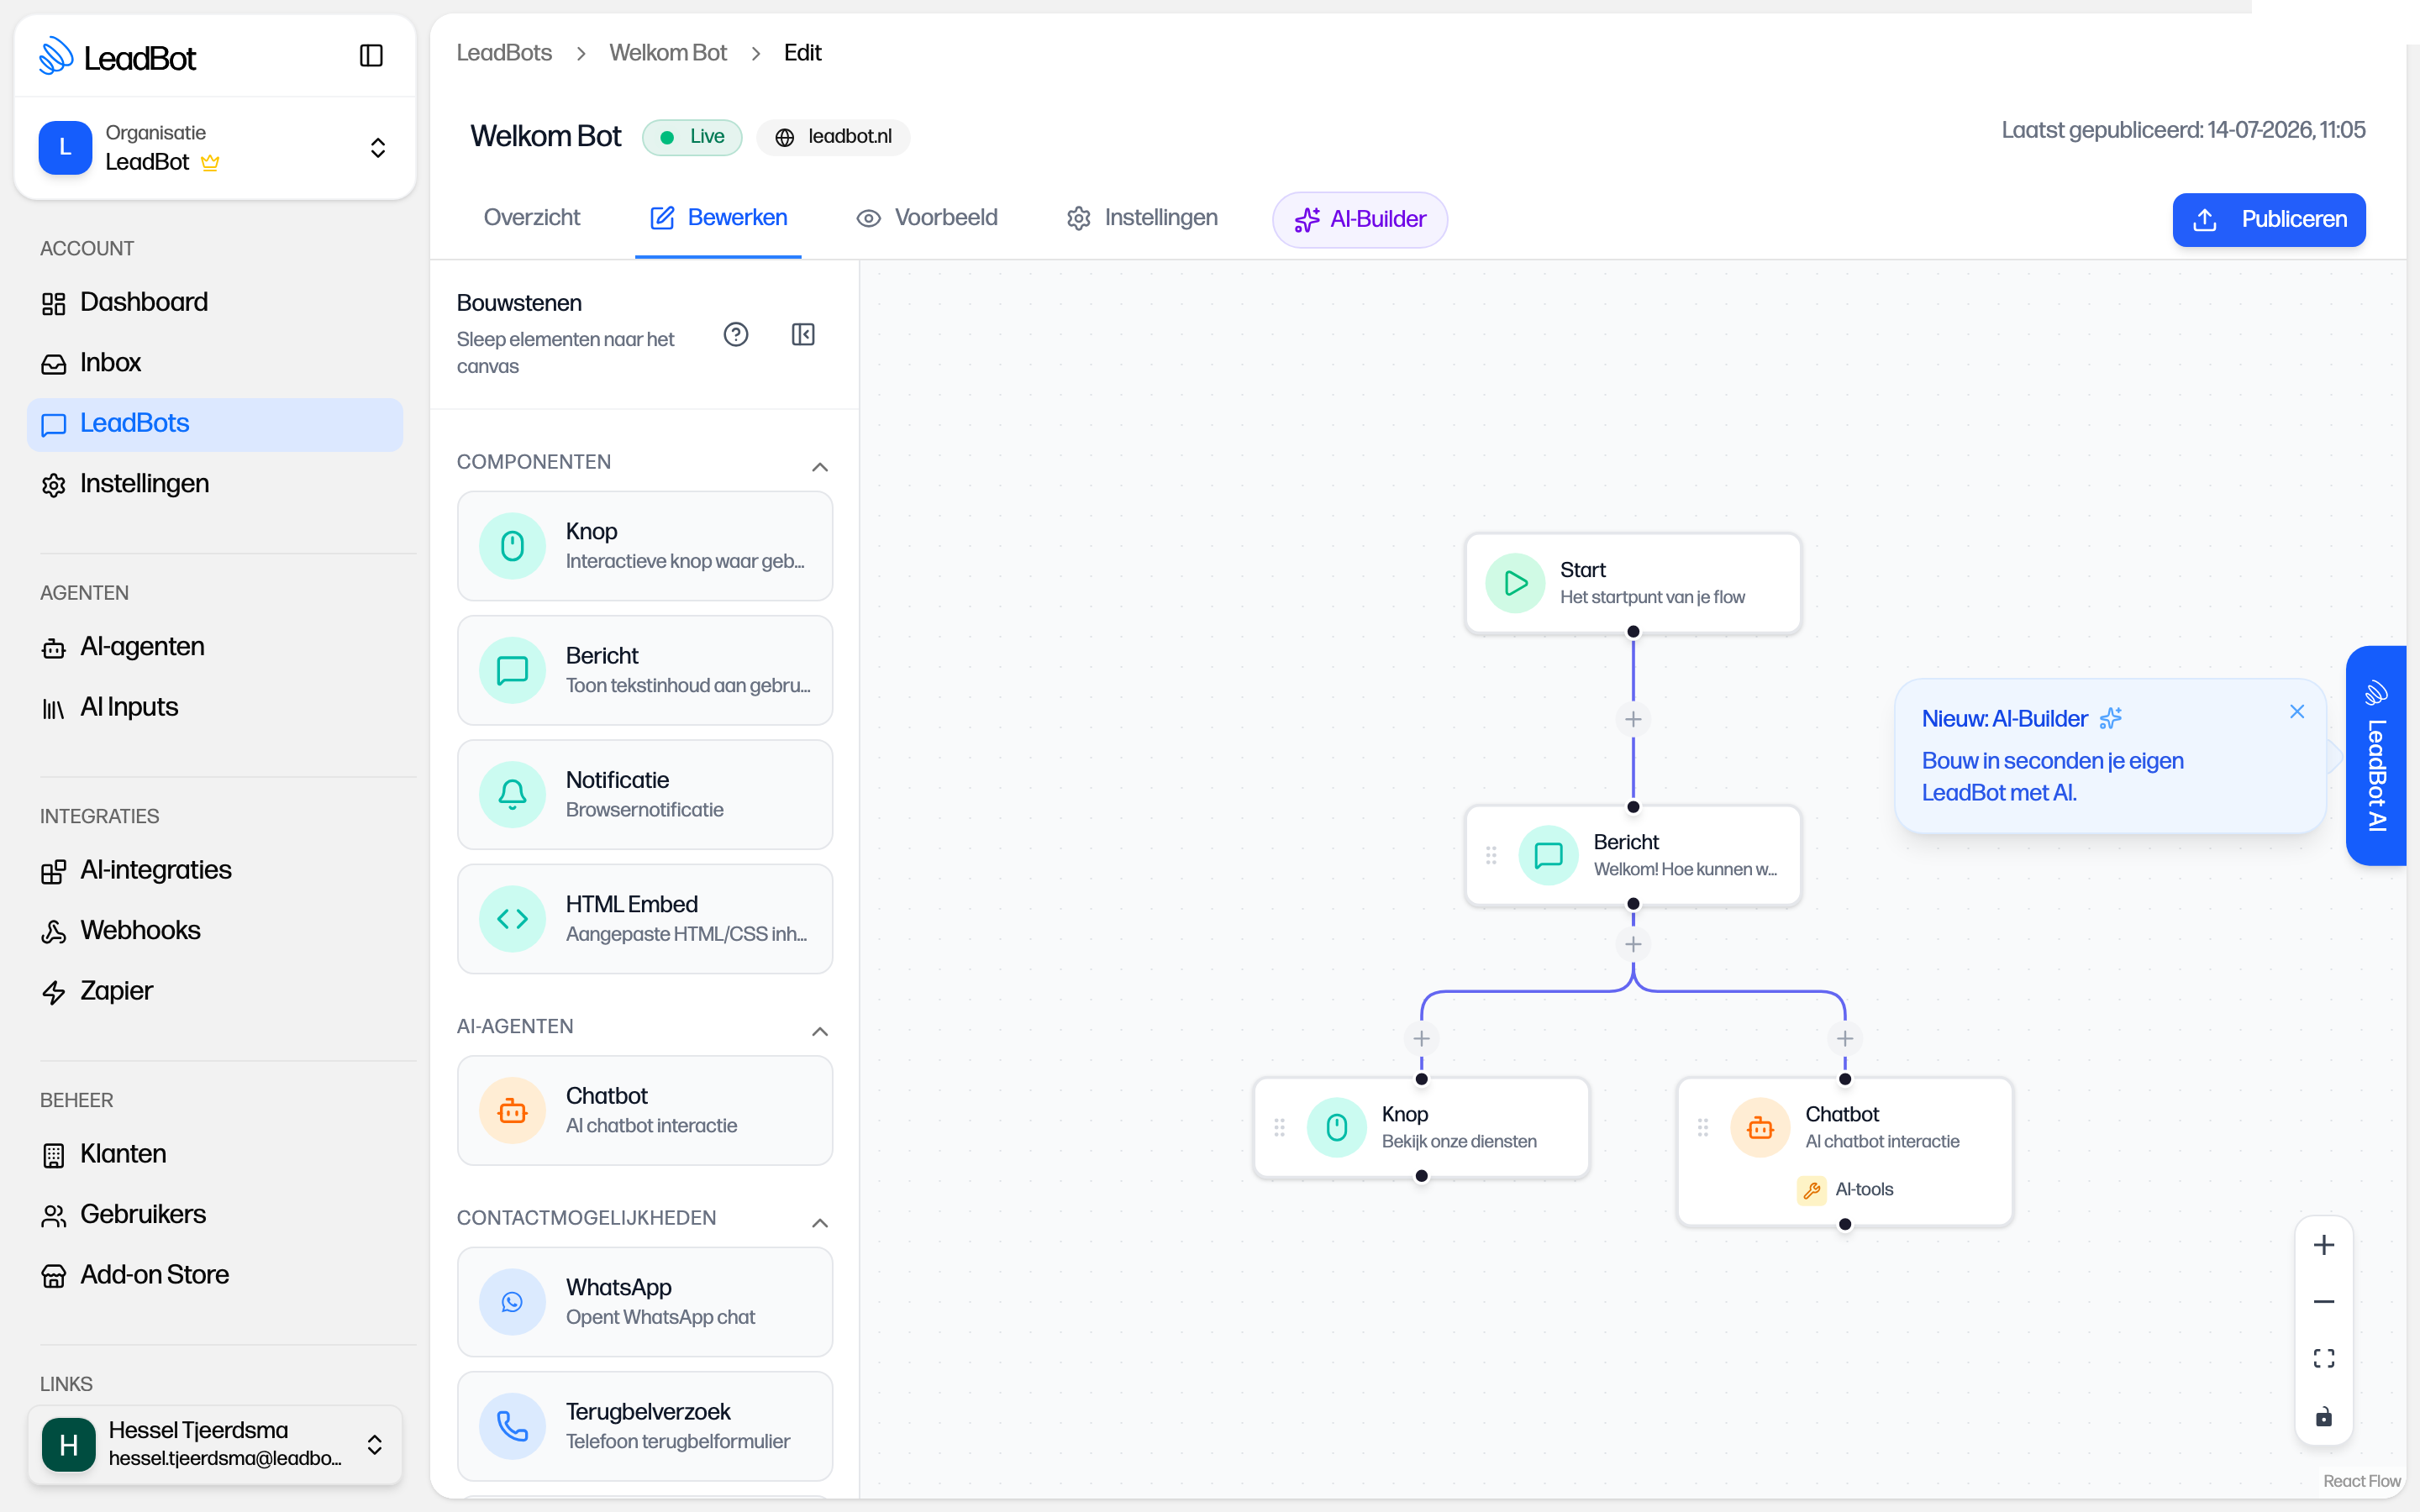Select the Chatbot card in the Bouwstenen panel
This screenshot has height=1512, width=2420.
point(645,1110)
